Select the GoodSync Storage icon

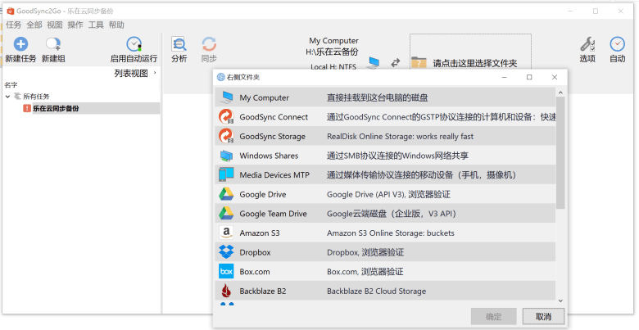(226, 136)
